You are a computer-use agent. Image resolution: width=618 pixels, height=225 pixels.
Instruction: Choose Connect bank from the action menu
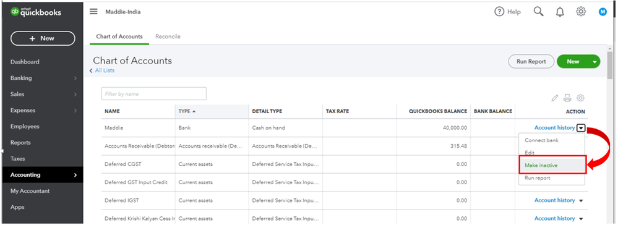click(541, 140)
